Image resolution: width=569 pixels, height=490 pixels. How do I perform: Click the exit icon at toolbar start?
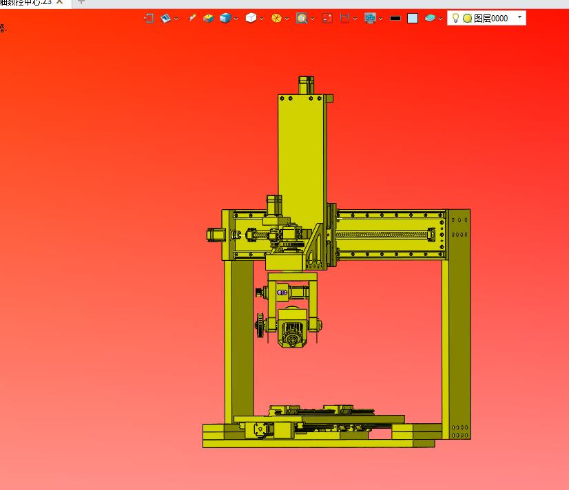point(149,19)
